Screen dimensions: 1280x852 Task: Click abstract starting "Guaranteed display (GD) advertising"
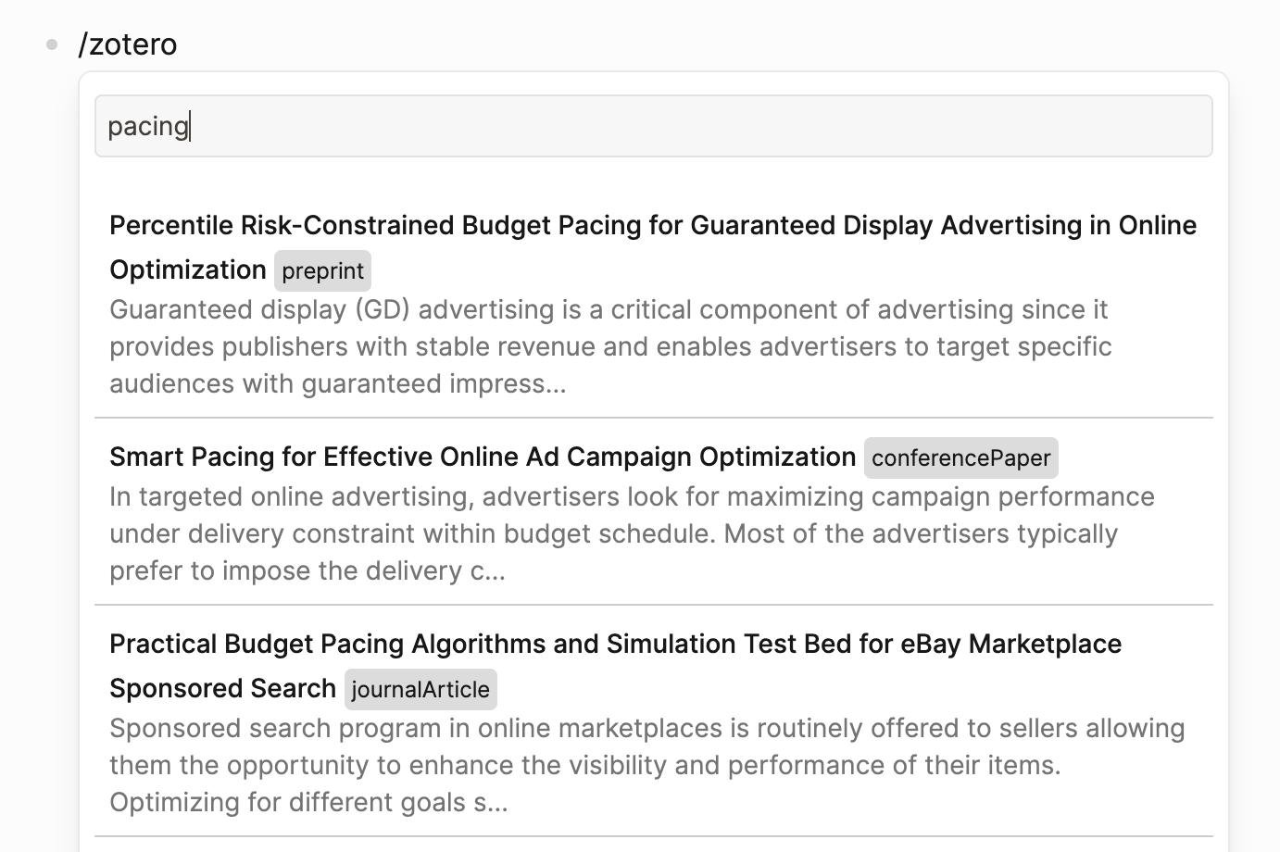(x=608, y=309)
